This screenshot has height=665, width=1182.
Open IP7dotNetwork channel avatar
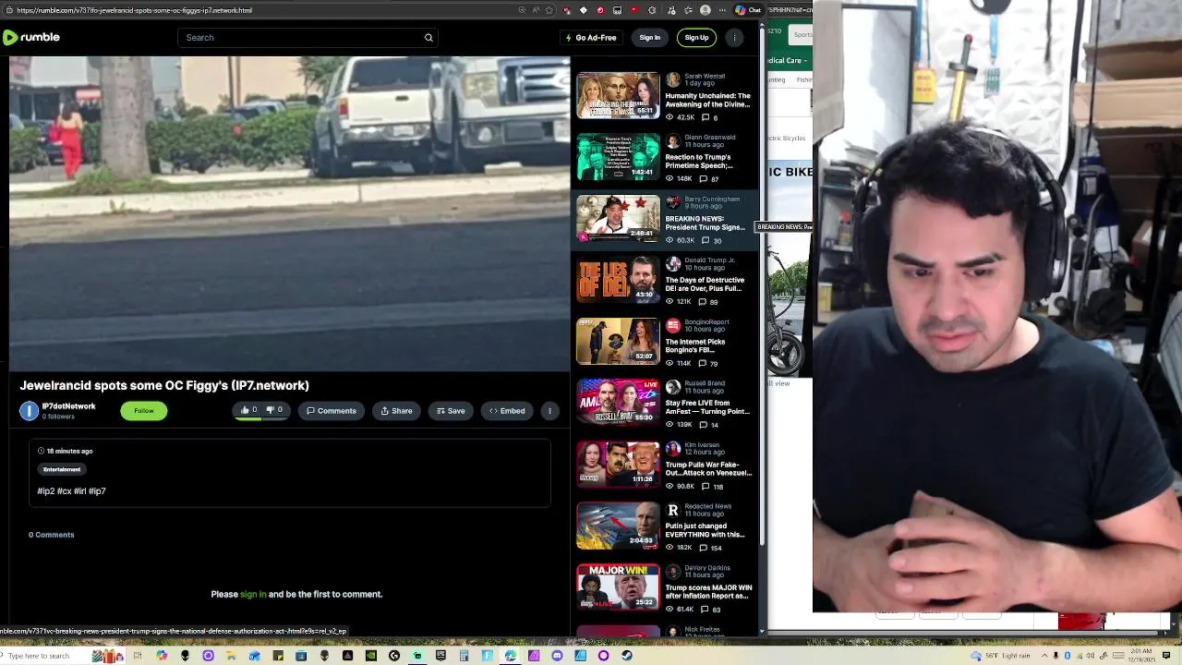pos(30,411)
